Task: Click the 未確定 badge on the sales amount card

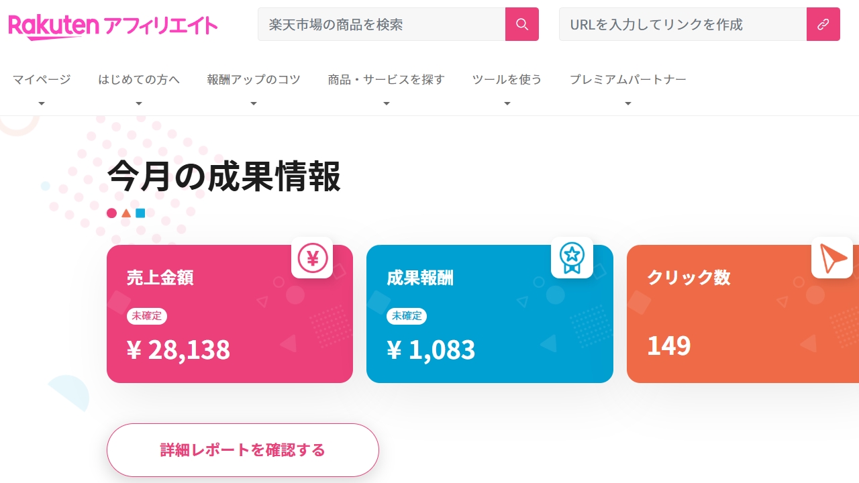Action: tap(147, 316)
